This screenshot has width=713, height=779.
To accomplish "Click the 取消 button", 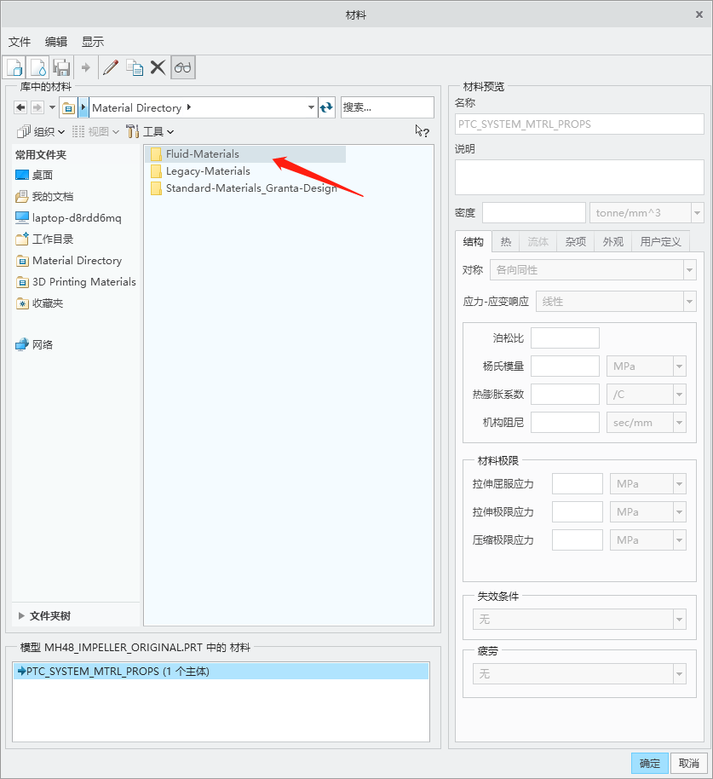I will coord(689,763).
